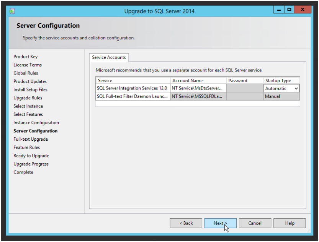Select the Full-text Upgrade step
The image size is (319, 242).
(x=31, y=139)
